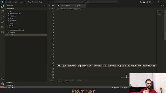The image size is (166, 93).
Task: Toggle the bottom panel layout icon
Action: pos(144,2)
